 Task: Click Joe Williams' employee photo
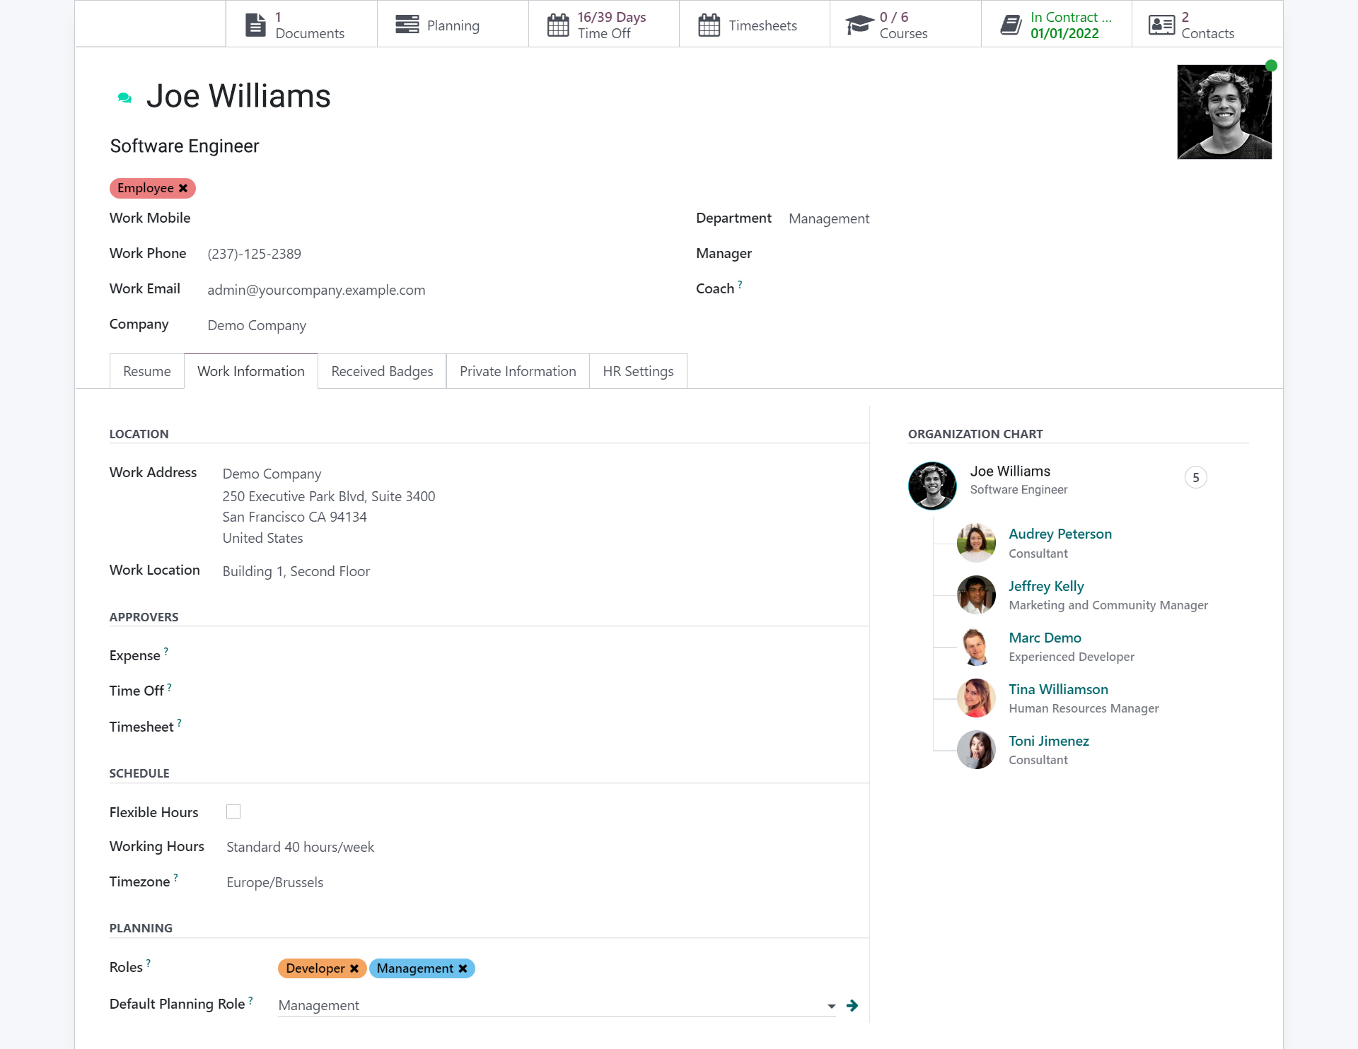(1224, 111)
